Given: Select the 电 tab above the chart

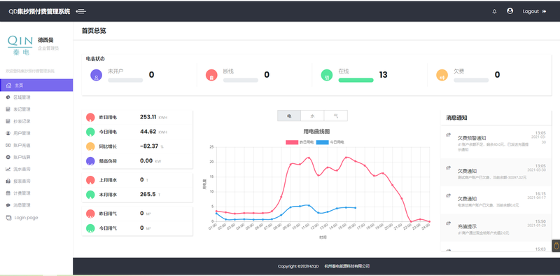Looking at the screenshot, I should [289, 116].
